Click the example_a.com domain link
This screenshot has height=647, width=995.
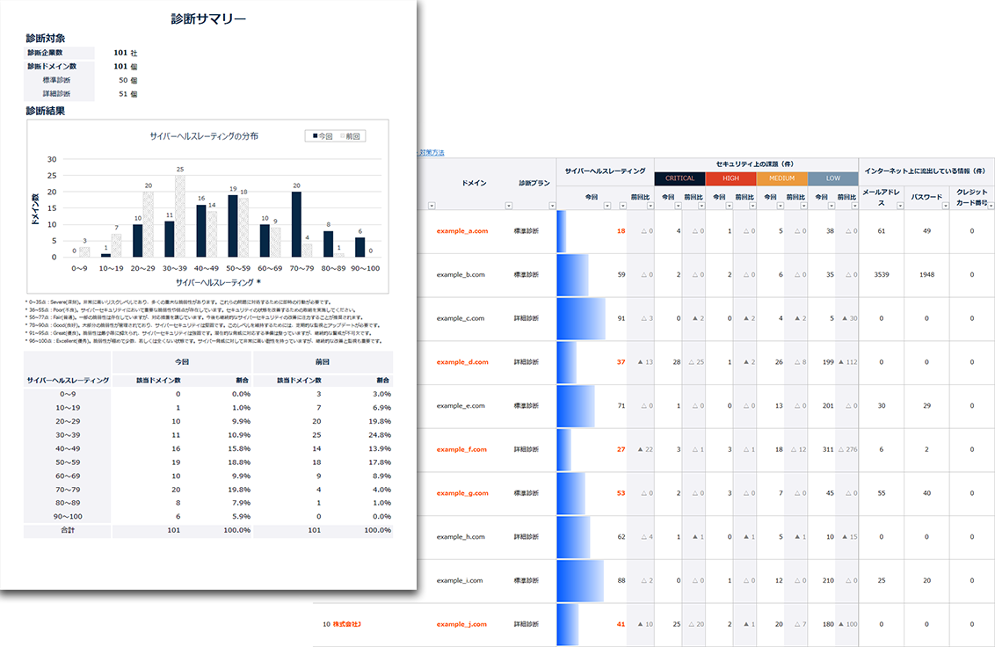(461, 231)
